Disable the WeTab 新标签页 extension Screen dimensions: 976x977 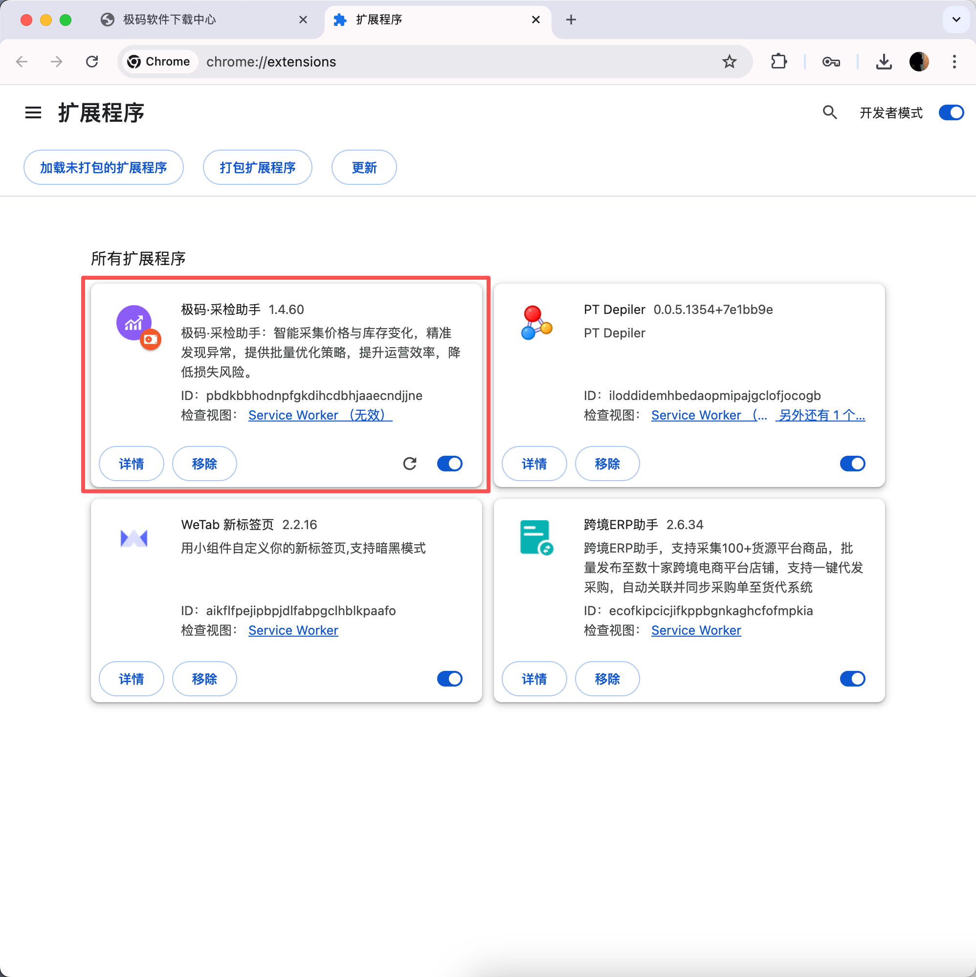click(x=449, y=679)
